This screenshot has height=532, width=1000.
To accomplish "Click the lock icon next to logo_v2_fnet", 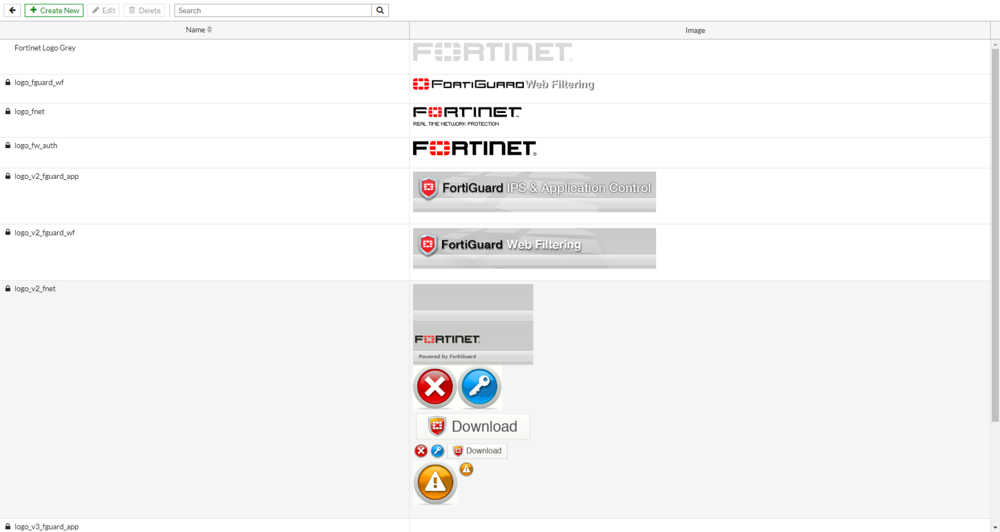I will [x=9, y=288].
